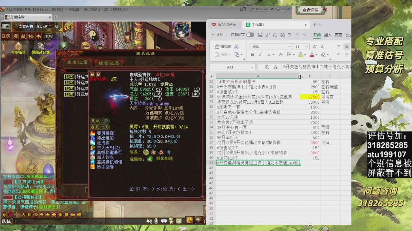Open the fill color dropdown arrow
Screen dimensions: 412x231
coord(305,55)
